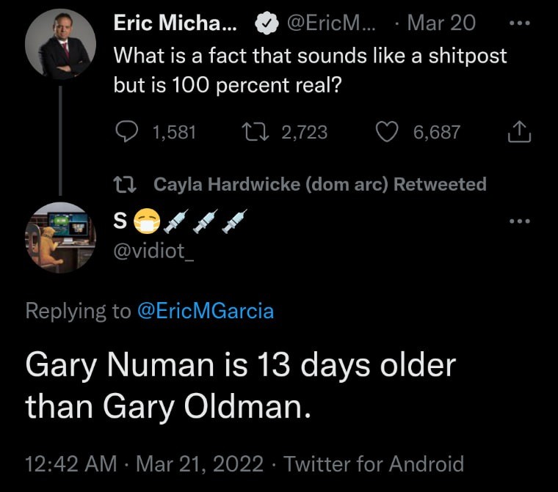Click the "Mar 20" date on Eric's tweet

[x=441, y=23]
